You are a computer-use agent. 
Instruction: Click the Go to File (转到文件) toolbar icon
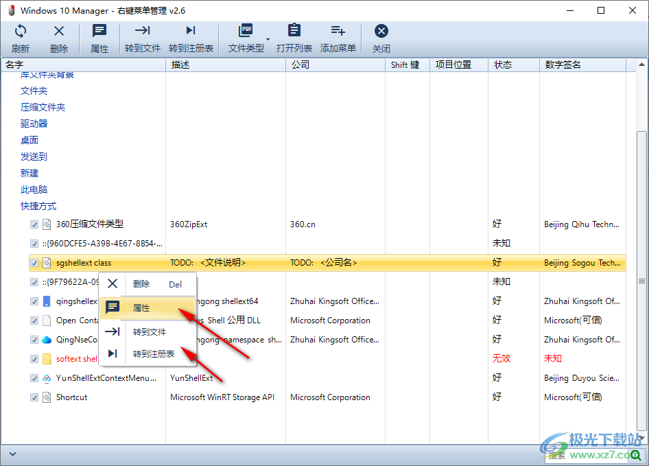pyautogui.click(x=143, y=38)
